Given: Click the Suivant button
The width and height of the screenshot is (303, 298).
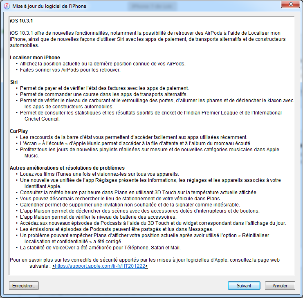Looking at the screenshot, I should (x=244, y=285).
